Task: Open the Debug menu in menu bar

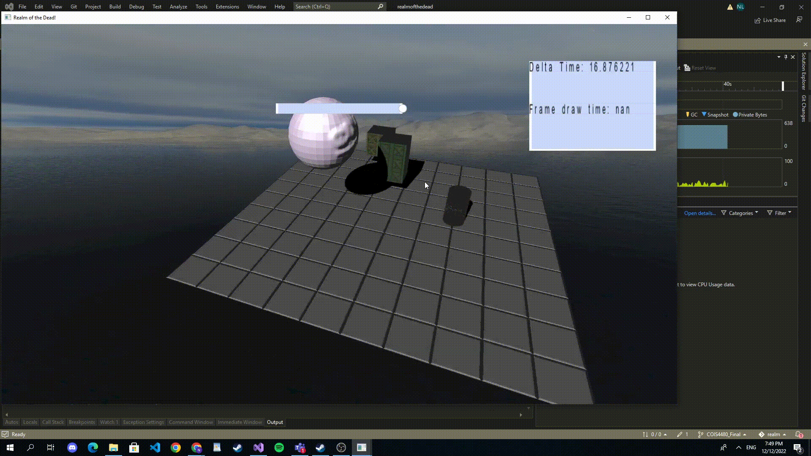Action: (136, 6)
